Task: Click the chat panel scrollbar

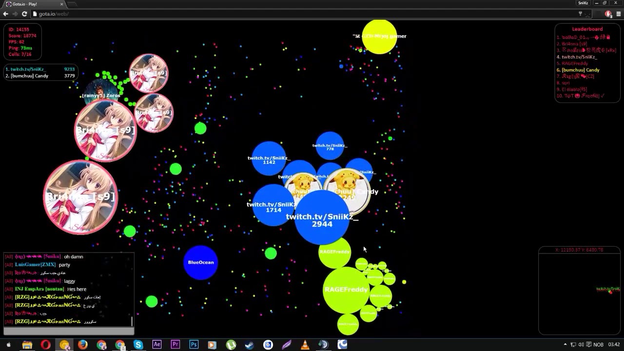Action: point(132,321)
